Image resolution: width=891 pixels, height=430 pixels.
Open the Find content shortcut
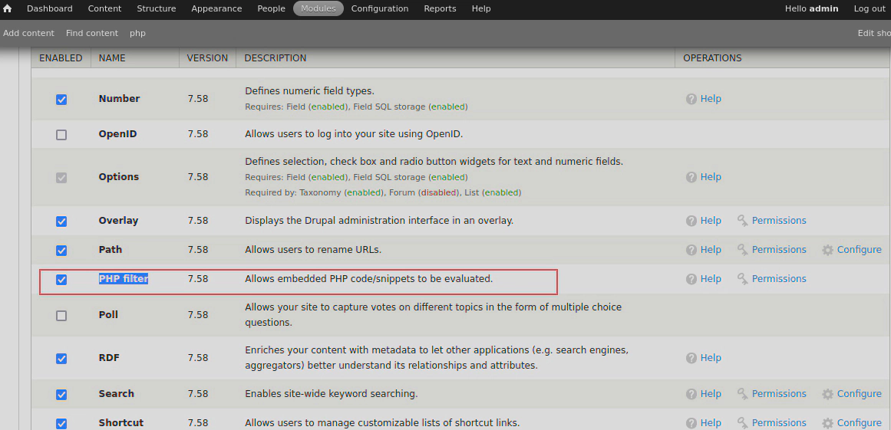92,33
